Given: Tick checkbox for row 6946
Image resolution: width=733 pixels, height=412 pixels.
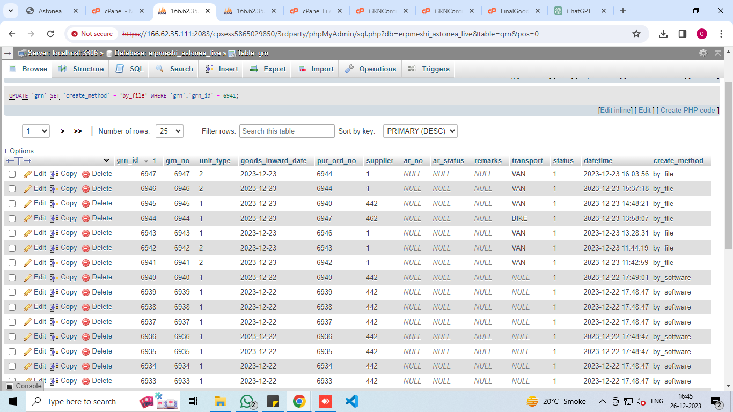Looking at the screenshot, I should click(12, 189).
